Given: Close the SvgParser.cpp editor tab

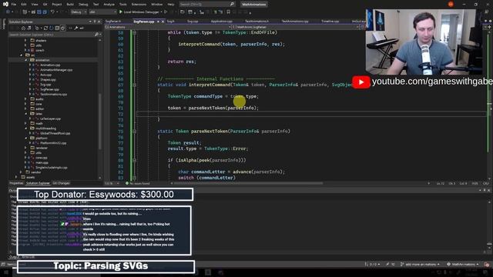Looking at the screenshot, I should click(x=163, y=22).
